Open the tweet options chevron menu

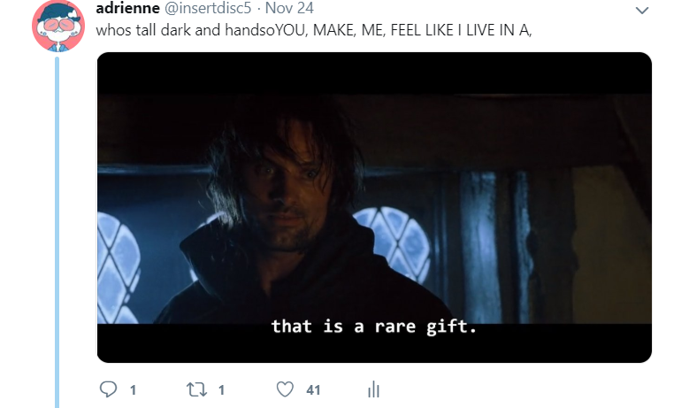tap(642, 10)
